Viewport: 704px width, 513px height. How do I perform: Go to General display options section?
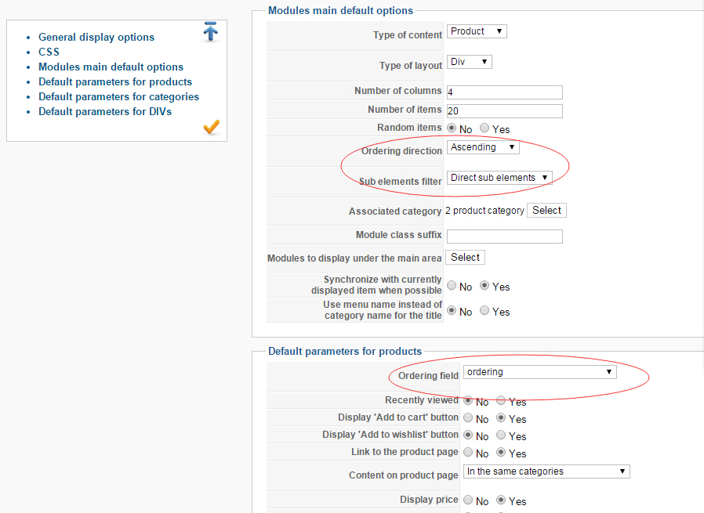coord(96,37)
